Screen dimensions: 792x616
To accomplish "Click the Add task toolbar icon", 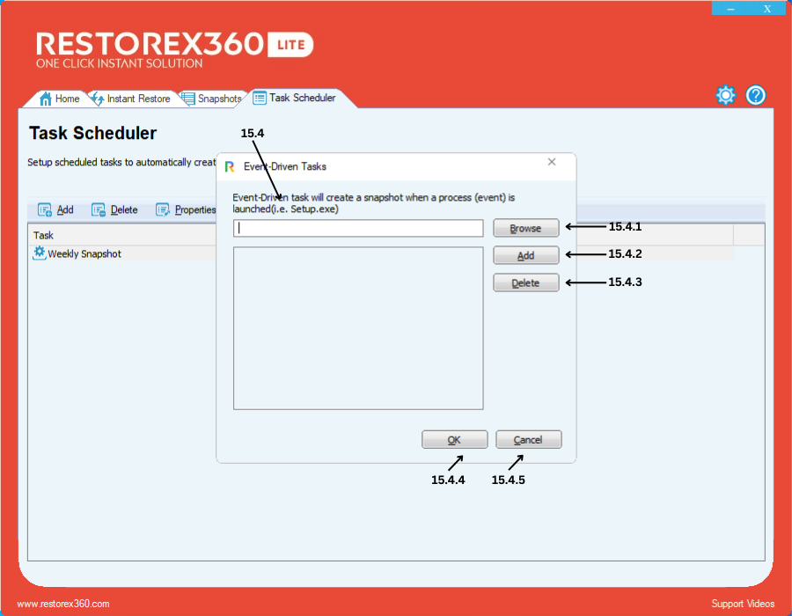I will (x=45, y=210).
